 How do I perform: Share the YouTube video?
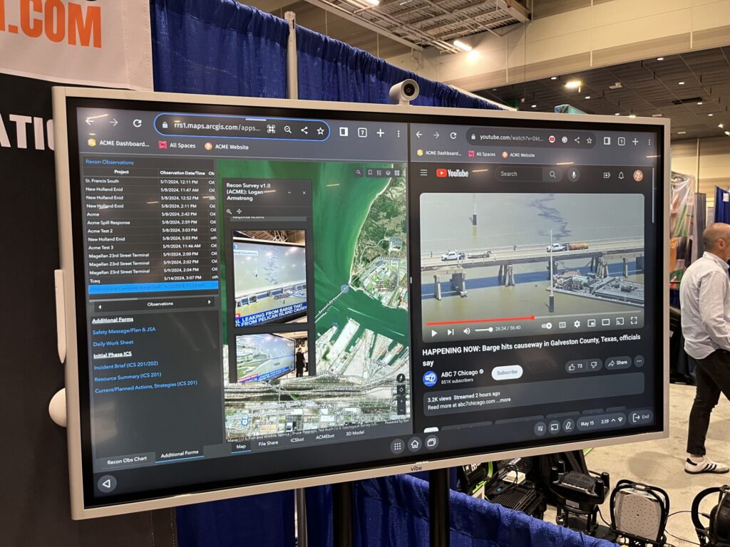coord(618,363)
